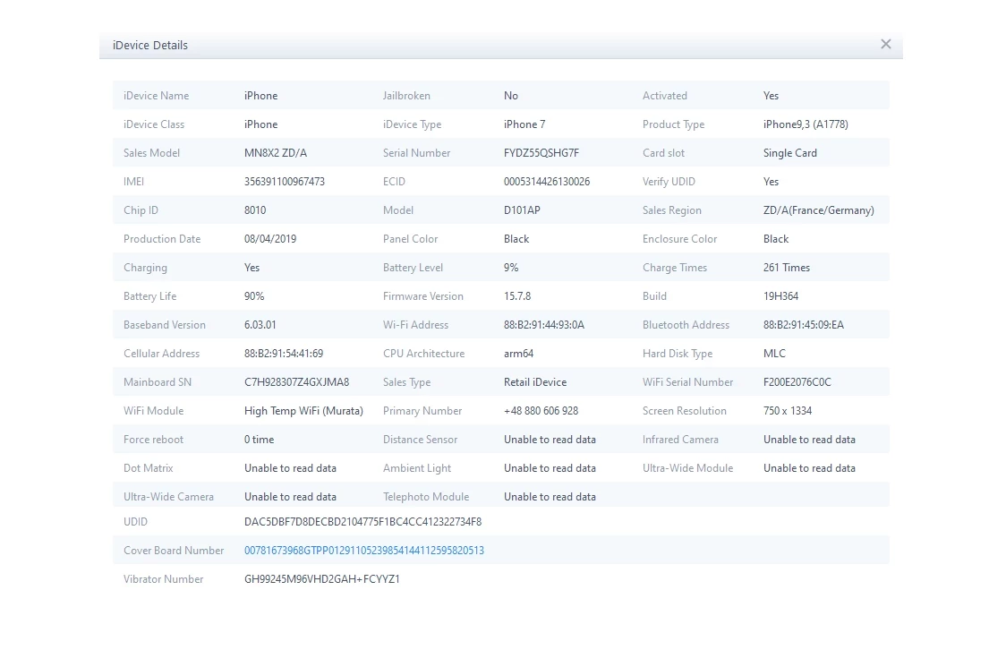This screenshot has width=1006, height=667.
Task: Click the Mainboard SN C7H928307Z4GXJMA8
Action: 296,382
